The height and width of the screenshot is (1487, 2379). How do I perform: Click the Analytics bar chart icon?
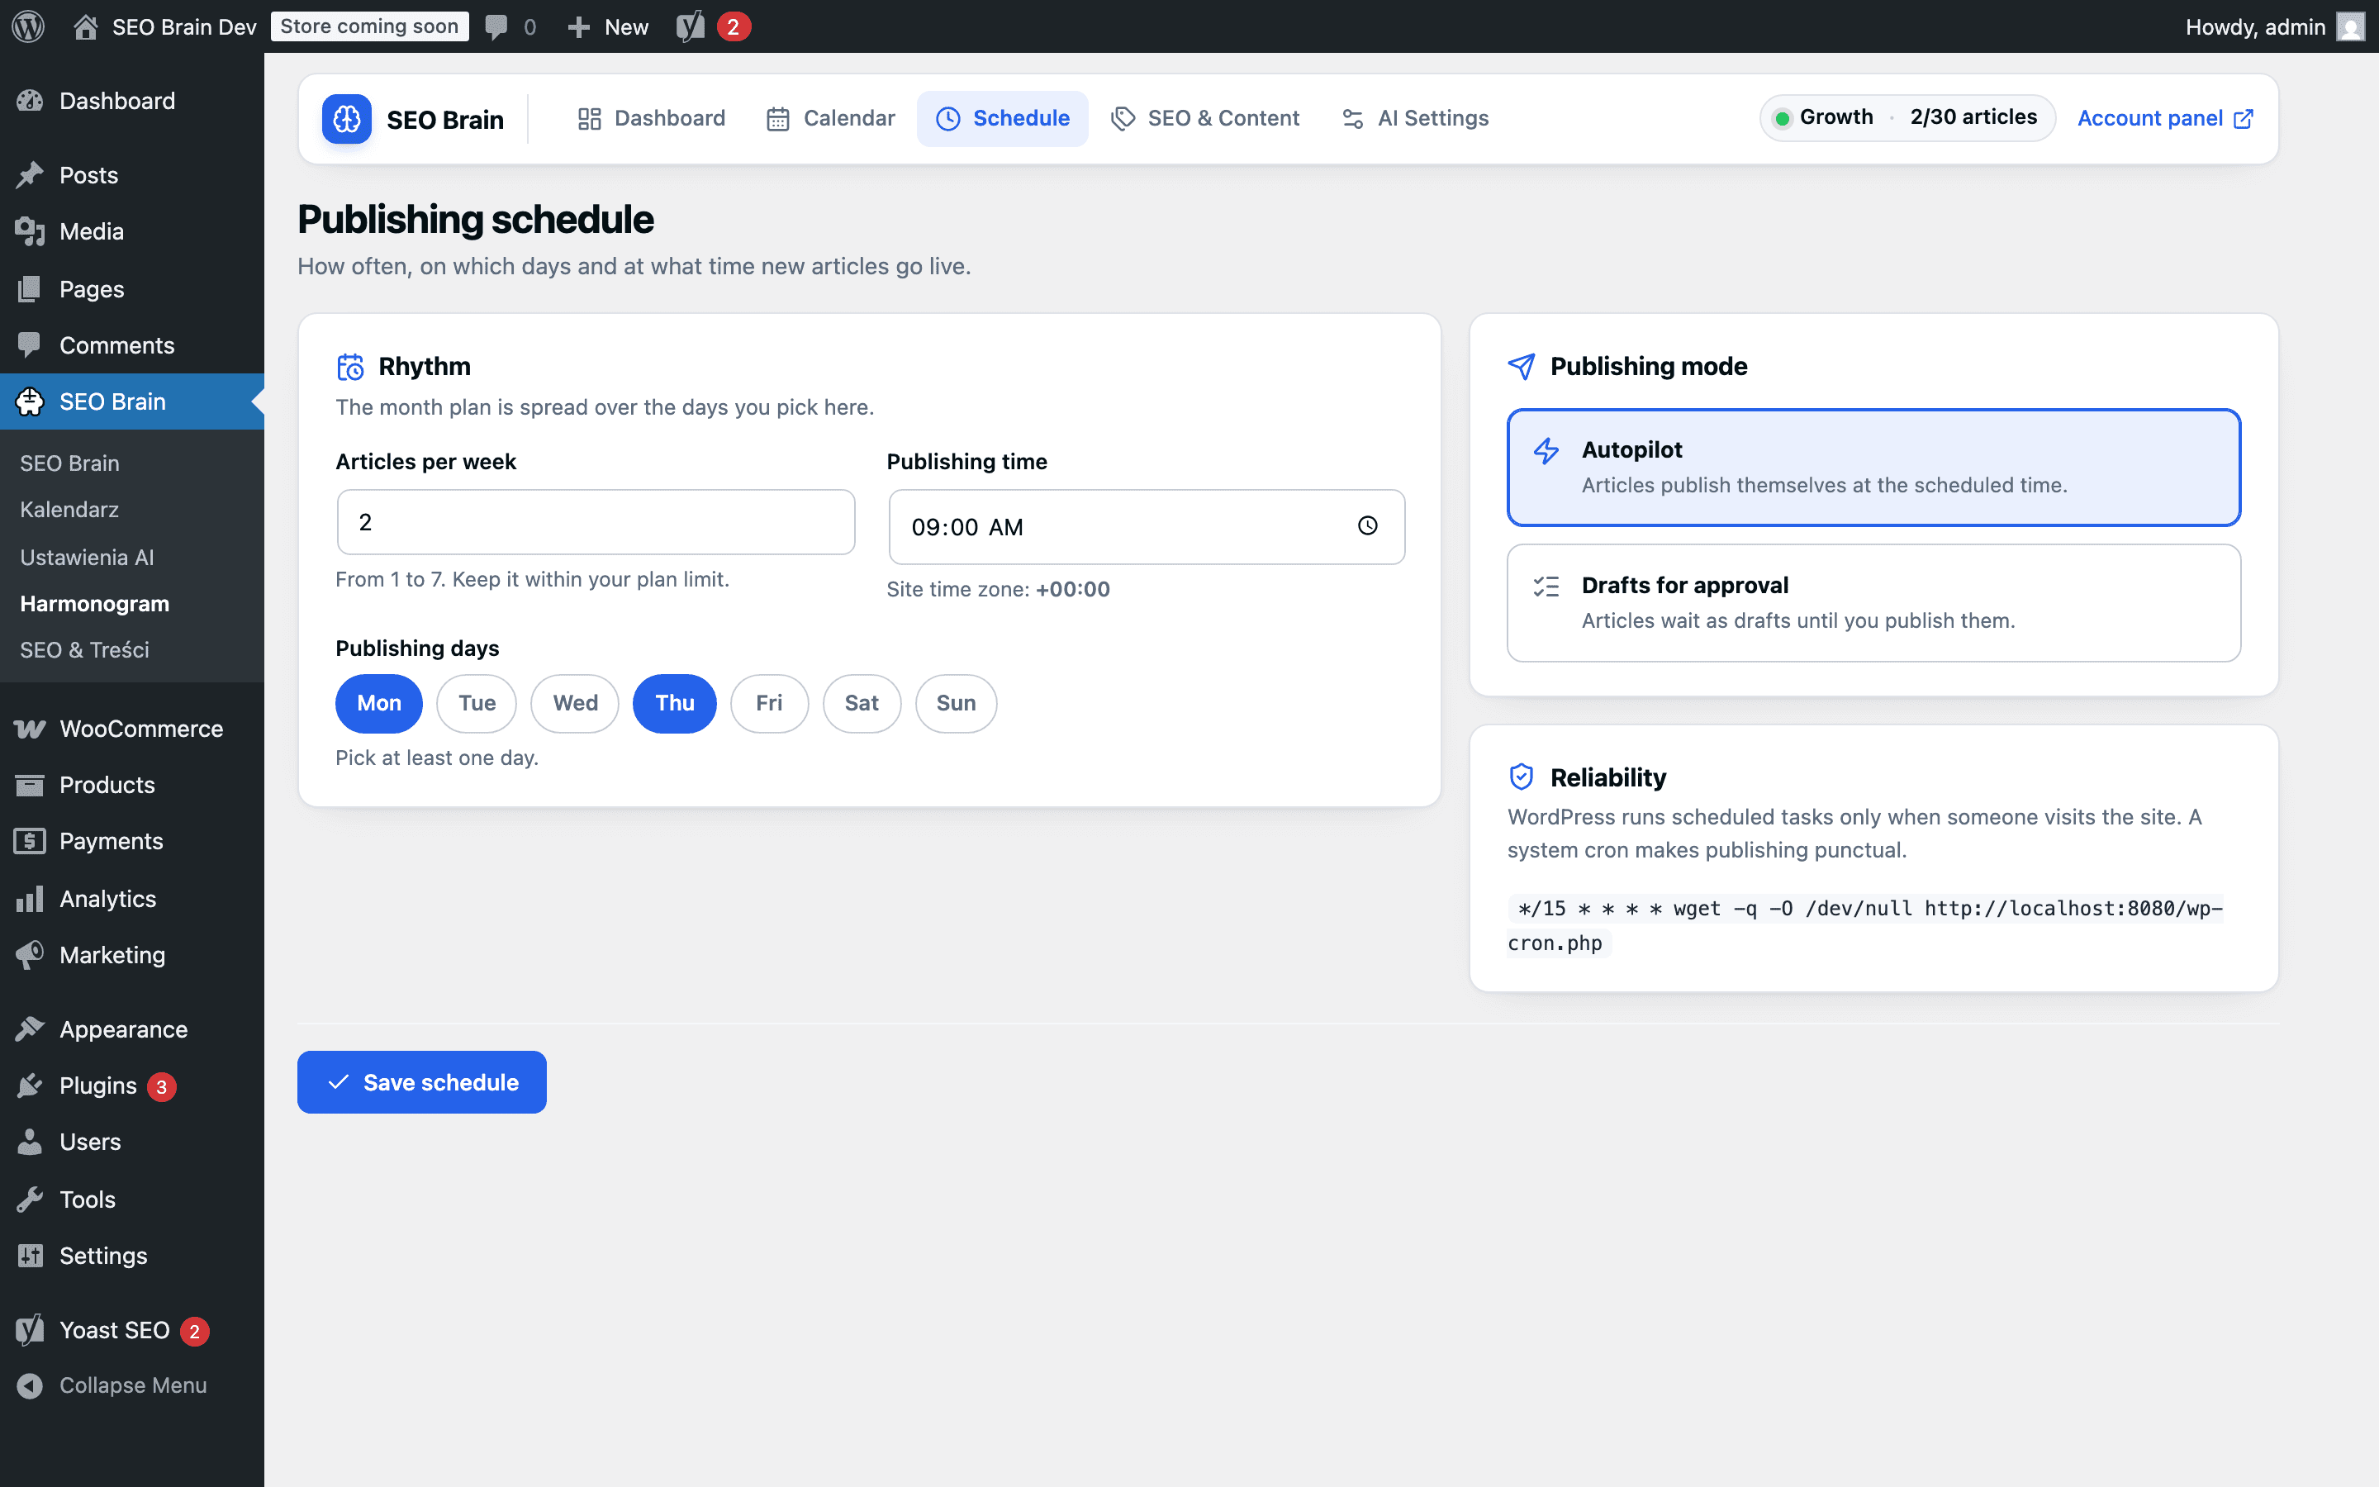(x=30, y=899)
